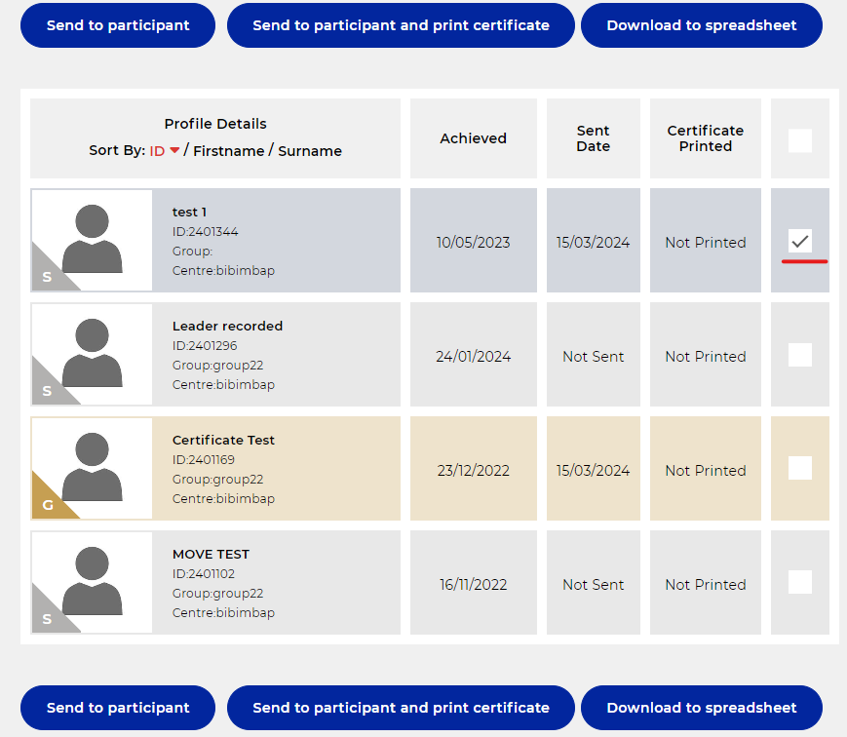The height and width of the screenshot is (737, 847).
Task: Click the silver S badge on test 1
Action: [46, 277]
